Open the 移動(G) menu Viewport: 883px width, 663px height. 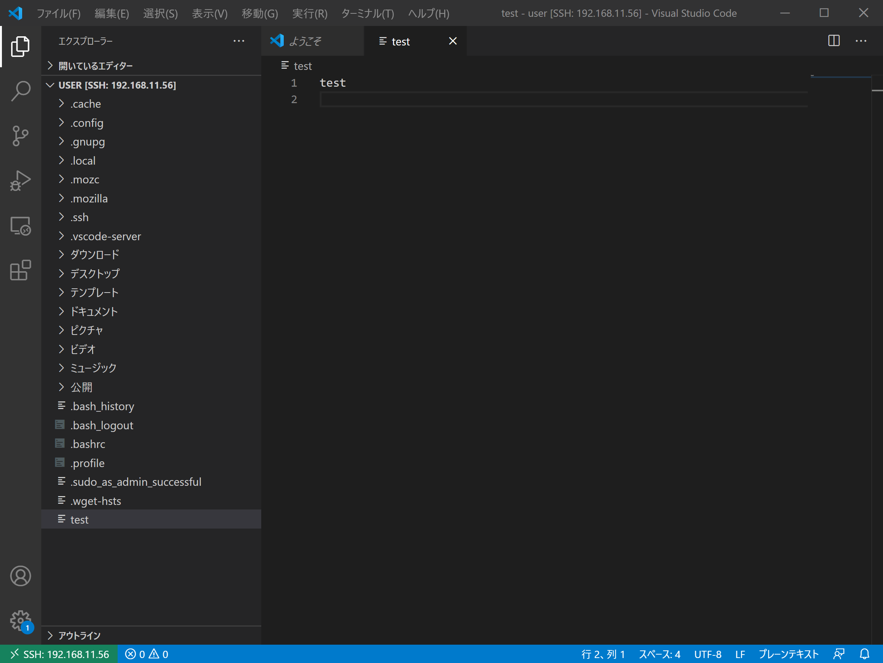pos(260,14)
